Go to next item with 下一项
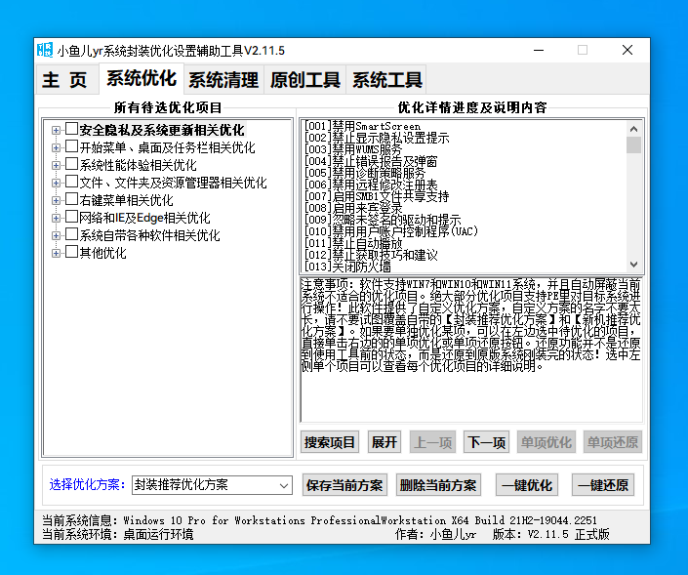688x575 pixels. 486,442
